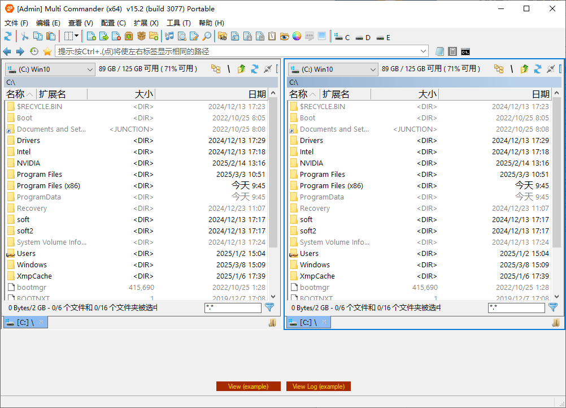The height and width of the screenshot is (408, 566).
Task: Refresh the left panel file list
Action: (x=254, y=69)
